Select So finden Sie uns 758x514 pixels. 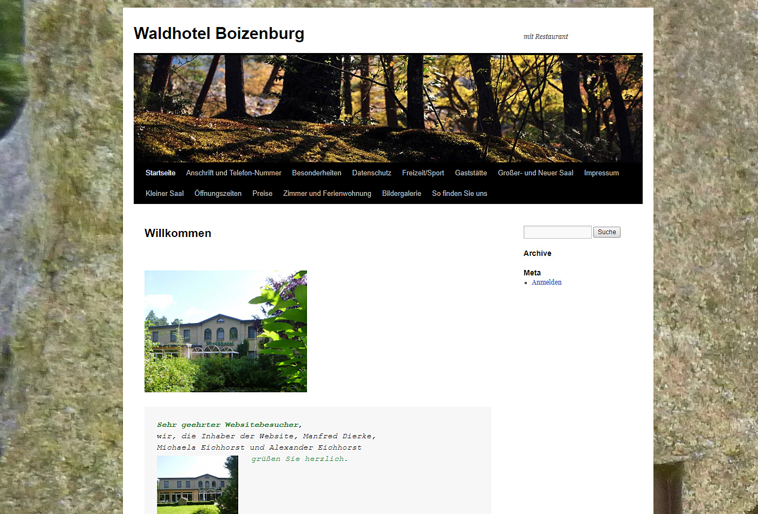[460, 194]
